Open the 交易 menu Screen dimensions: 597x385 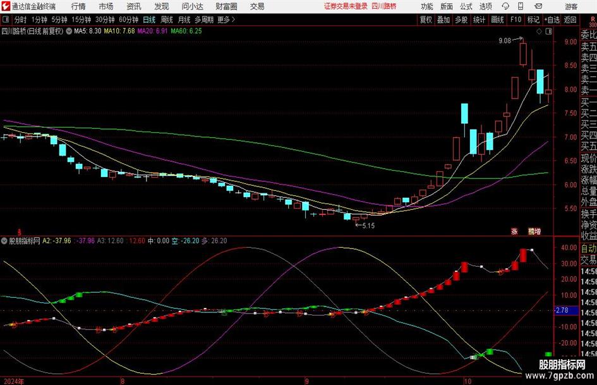257,6
